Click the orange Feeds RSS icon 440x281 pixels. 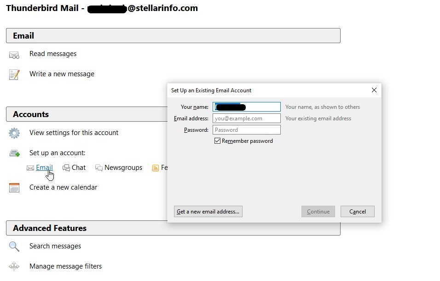[156, 168]
